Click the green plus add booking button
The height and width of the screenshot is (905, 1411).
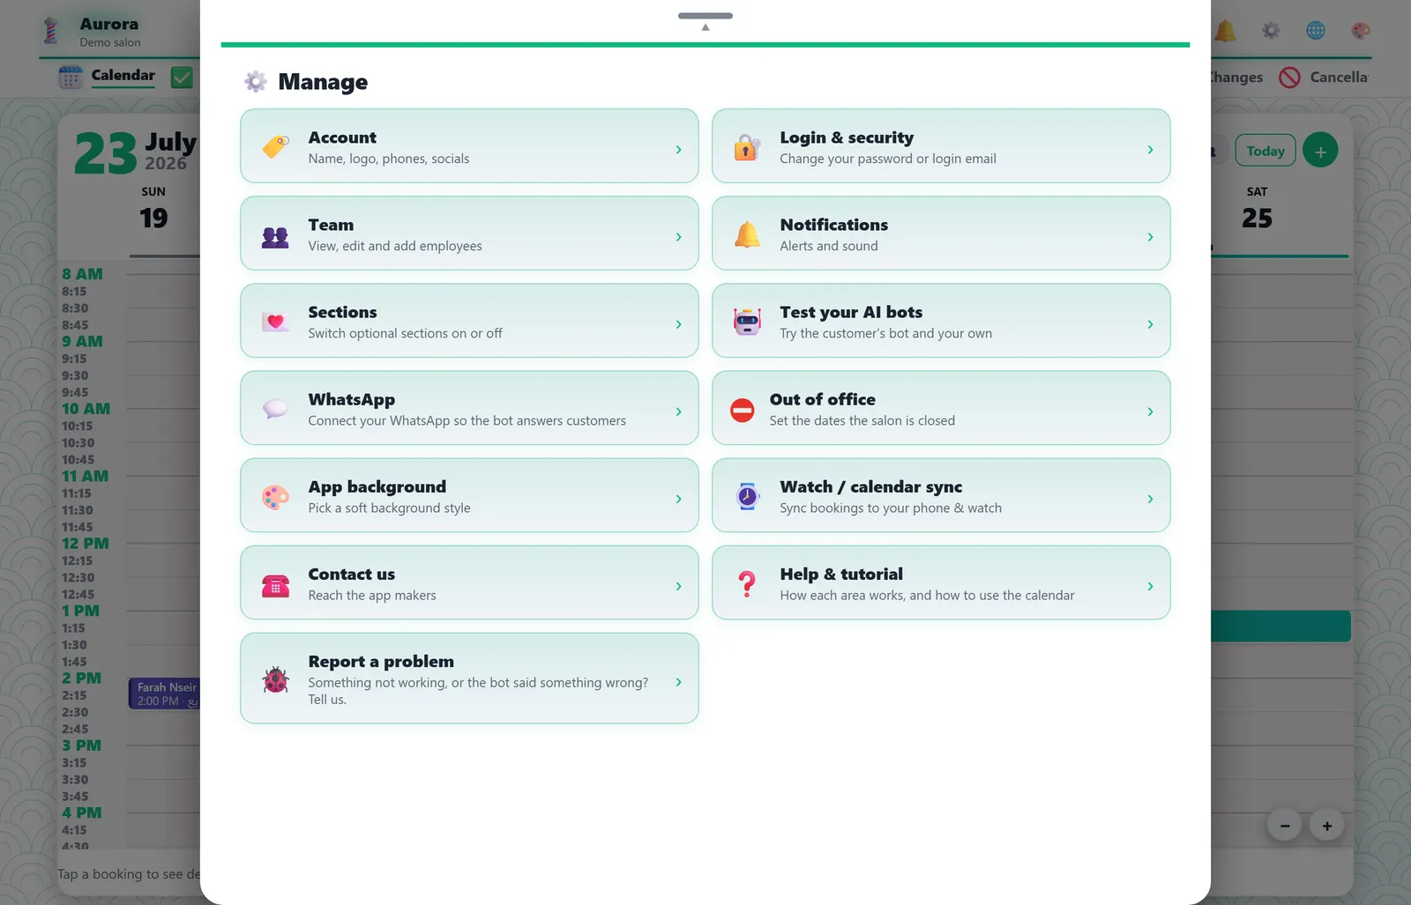tap(1320, 151)
